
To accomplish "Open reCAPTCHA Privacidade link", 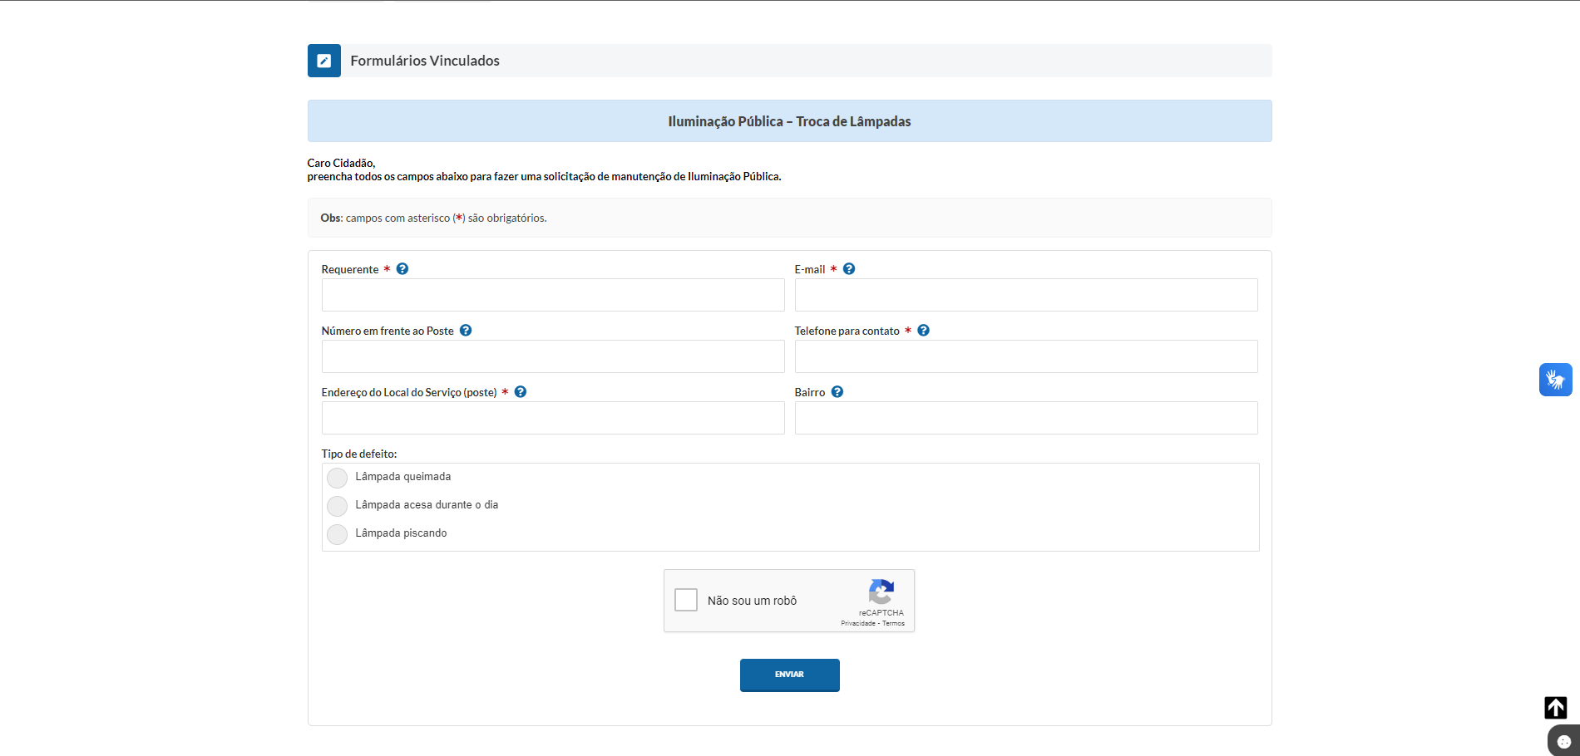I will (x=857, y=623).
